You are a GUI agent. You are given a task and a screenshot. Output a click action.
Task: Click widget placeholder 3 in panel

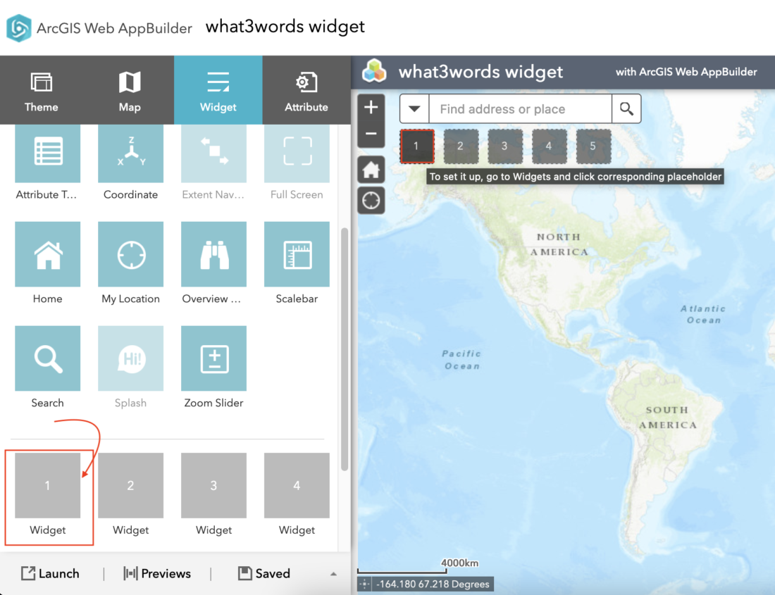click(x=213, y=485)
